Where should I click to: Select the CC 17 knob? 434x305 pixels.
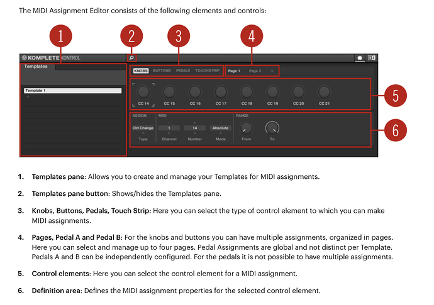click(x=221, y=92)
